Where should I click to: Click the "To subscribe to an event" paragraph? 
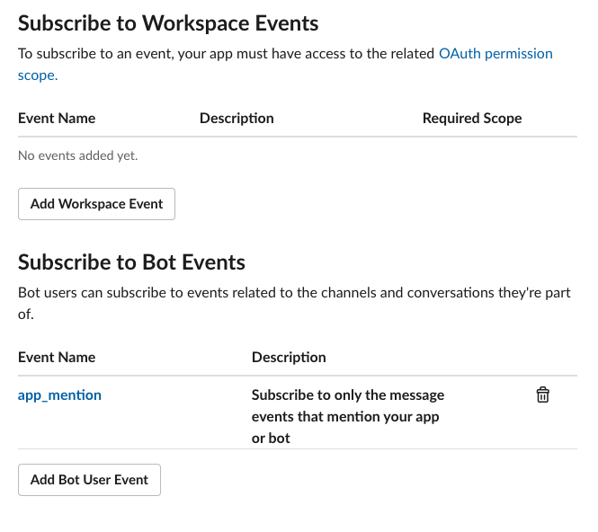227,54
